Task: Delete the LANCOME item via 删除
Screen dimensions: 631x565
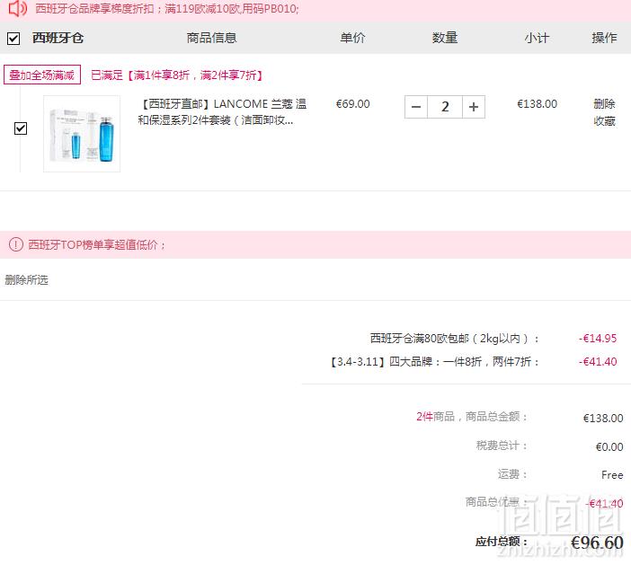Action: (x=604, y=104)
